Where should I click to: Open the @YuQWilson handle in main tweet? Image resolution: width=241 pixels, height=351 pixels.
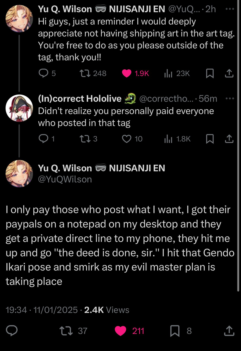pos(65,179)
